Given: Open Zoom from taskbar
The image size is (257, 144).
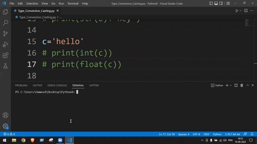Looking at the screenshot, I should click(60, 140).
